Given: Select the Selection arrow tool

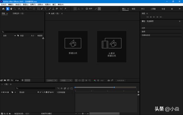Looking at the screenshot, I should (8, 9).
